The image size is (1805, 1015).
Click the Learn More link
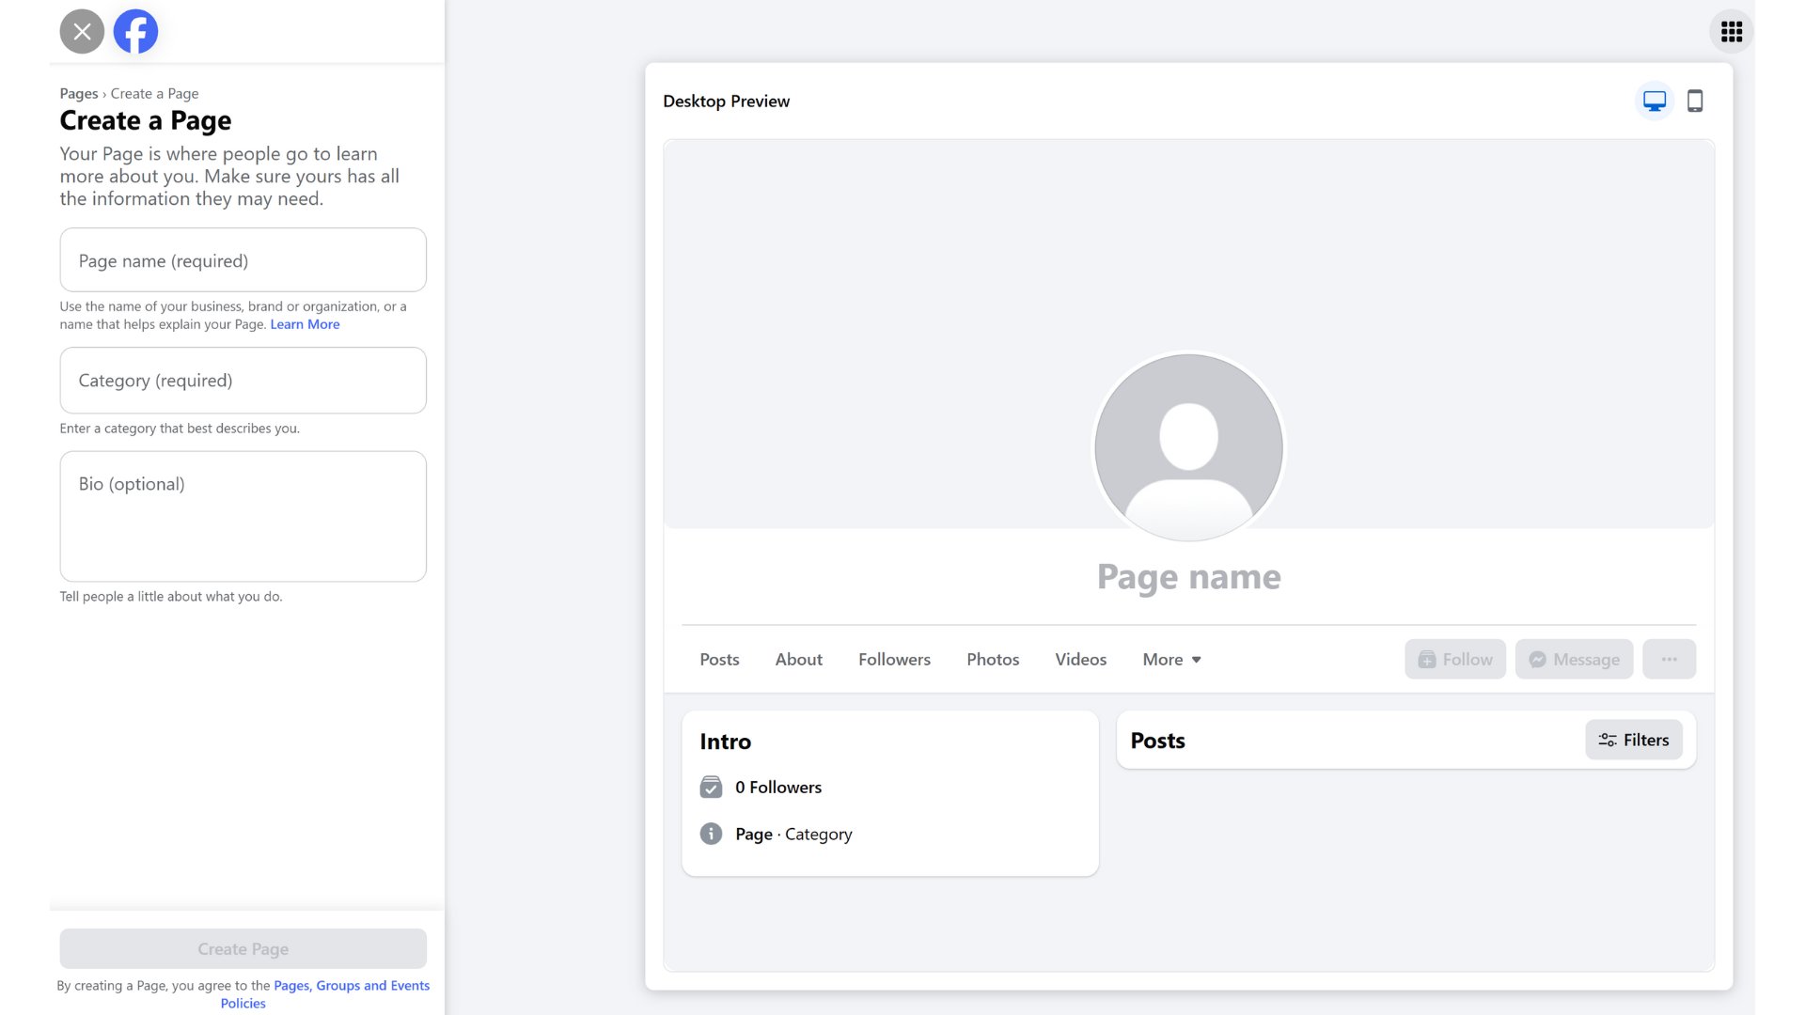305,324
